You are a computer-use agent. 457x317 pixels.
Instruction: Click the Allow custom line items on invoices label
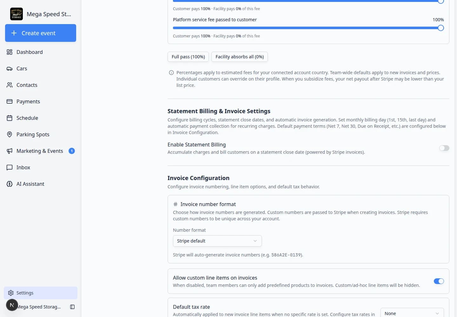coord(215,278)
